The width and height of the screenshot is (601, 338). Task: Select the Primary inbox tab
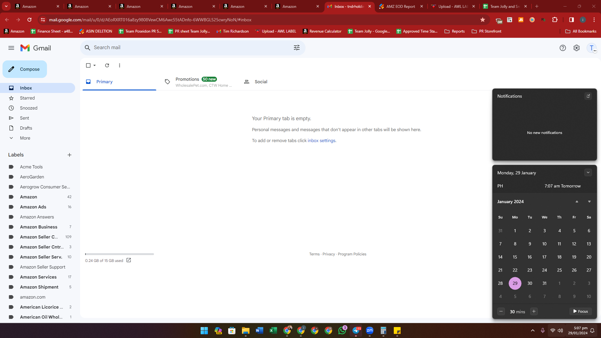pos(119,82)
